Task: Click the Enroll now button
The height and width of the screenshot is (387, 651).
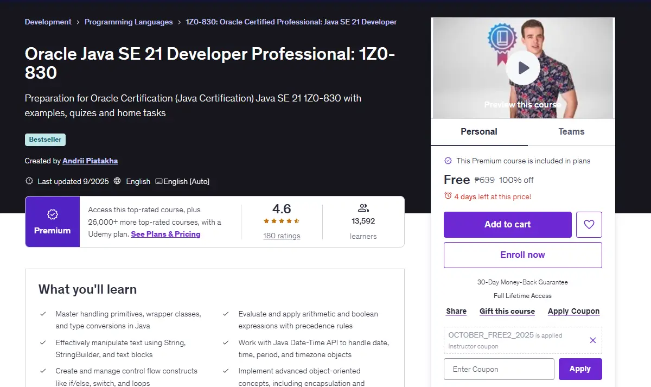Action: [523, 255]
